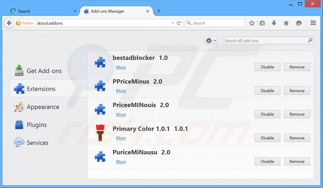Open the gear tools dropdown for add-ons

[211, 40]
